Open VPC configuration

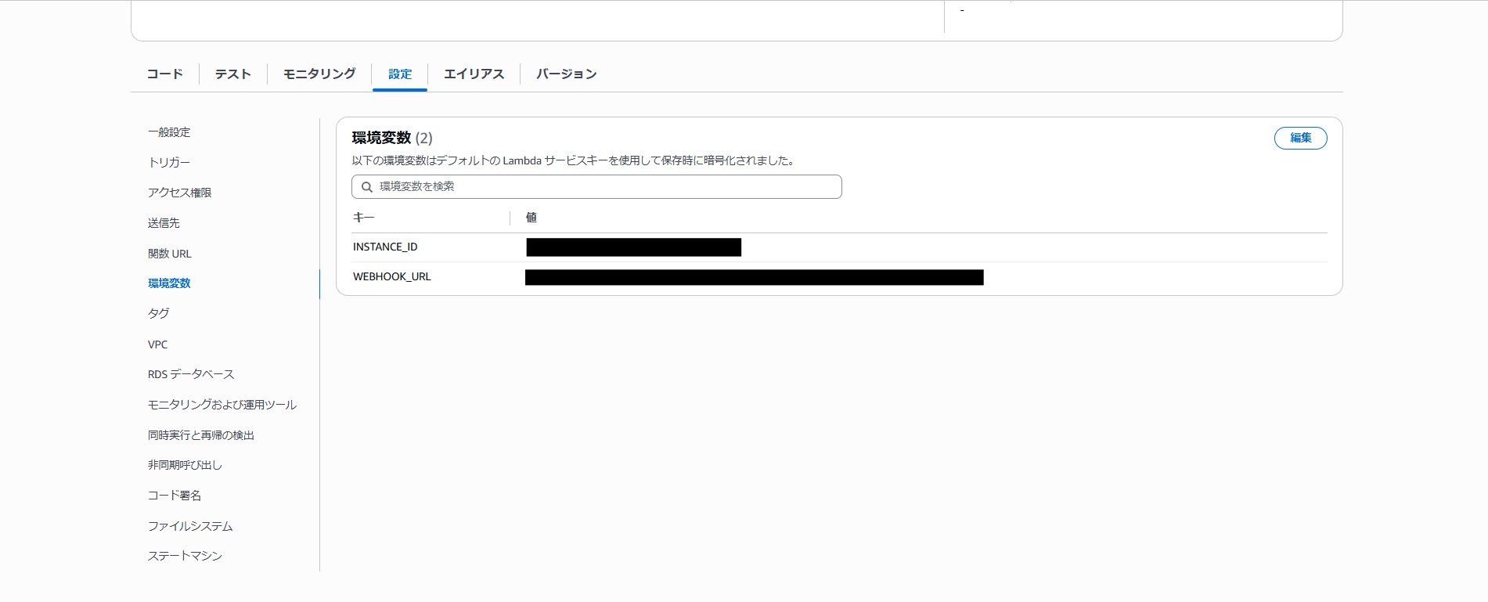click(157, 344)
